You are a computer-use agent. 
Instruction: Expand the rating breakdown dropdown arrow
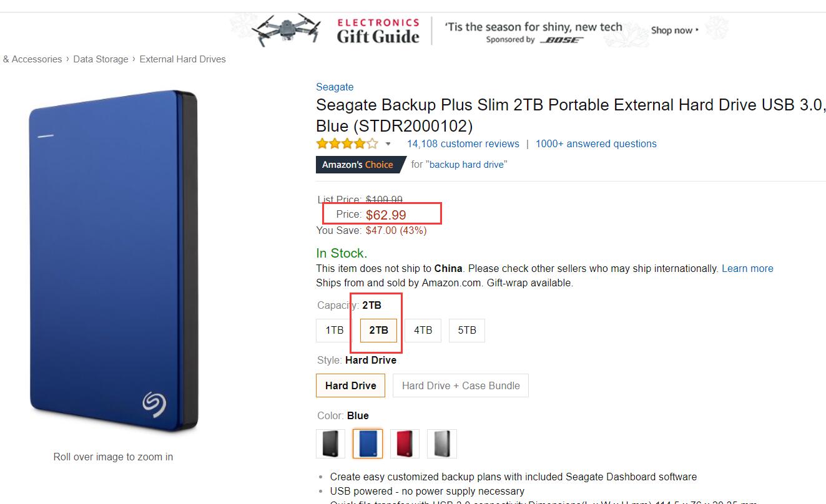pos(388,144)
